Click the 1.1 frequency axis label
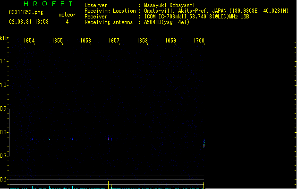 tap(3, 61)
